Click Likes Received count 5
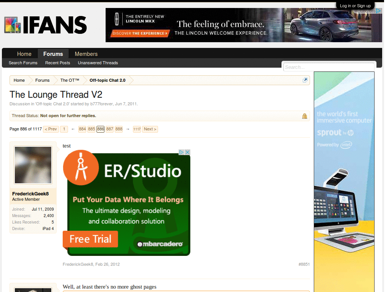The width and height of the screenshot is (389, 292). tap(52, 222)
